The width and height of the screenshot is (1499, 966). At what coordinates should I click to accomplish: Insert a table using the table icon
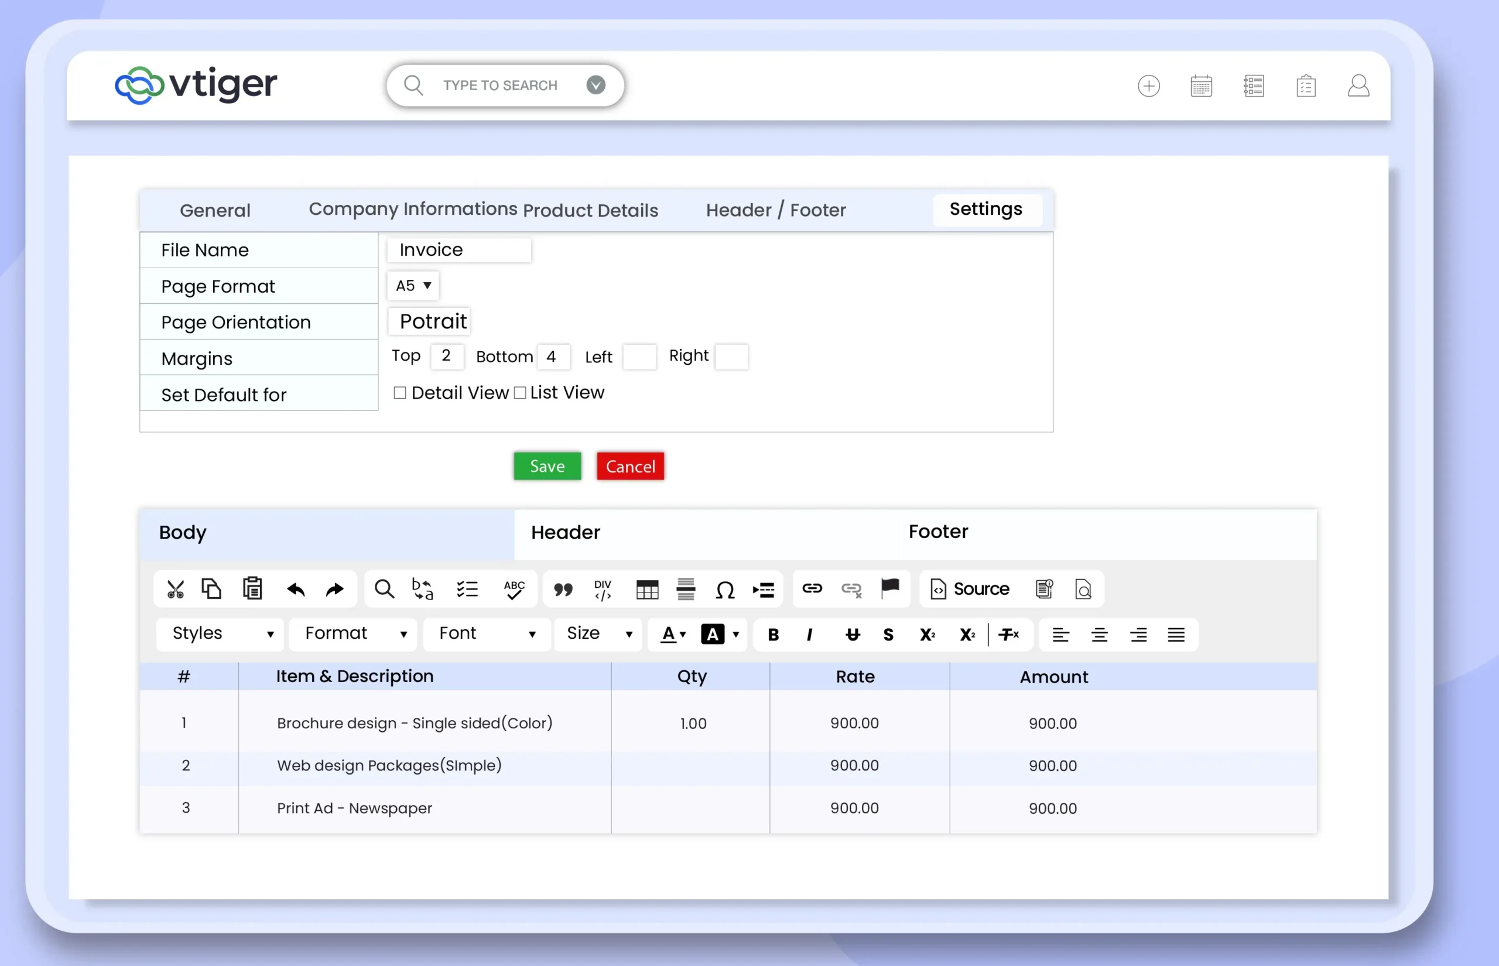click(x=646, y=589)
